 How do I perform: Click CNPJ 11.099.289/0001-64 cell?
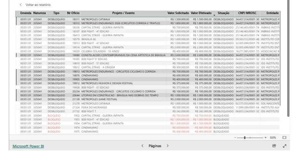(247, 107)
